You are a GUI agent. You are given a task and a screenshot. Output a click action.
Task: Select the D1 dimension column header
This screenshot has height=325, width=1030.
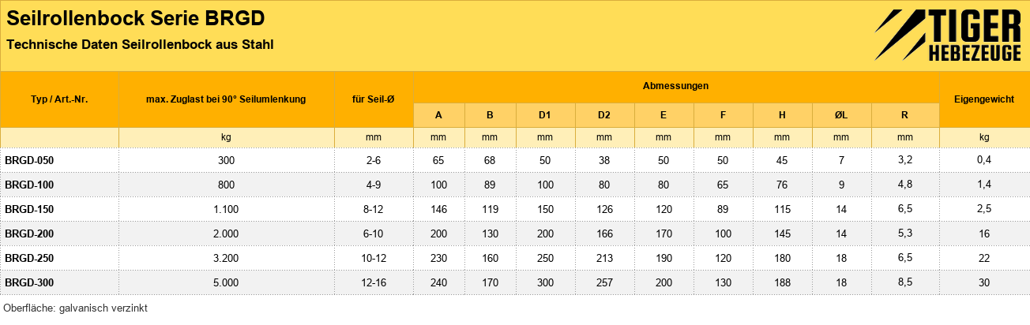[x=545, y=115]
